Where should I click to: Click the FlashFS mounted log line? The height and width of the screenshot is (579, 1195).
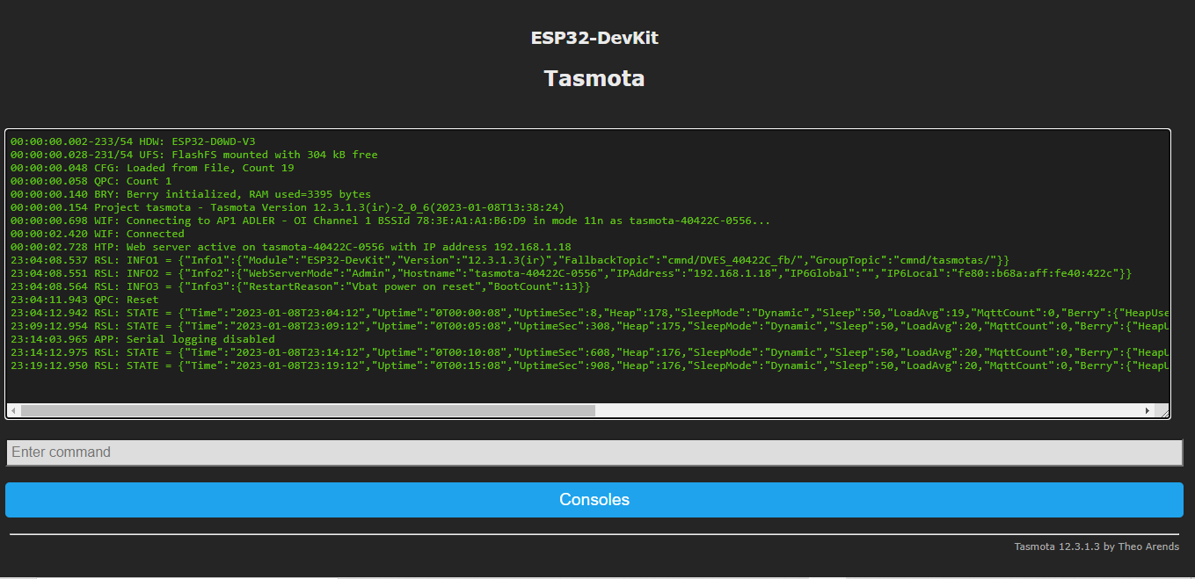pos(193,155)
